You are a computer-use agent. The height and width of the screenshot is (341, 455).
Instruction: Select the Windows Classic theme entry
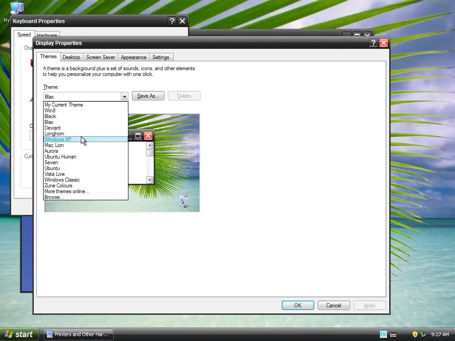point(86,180)
